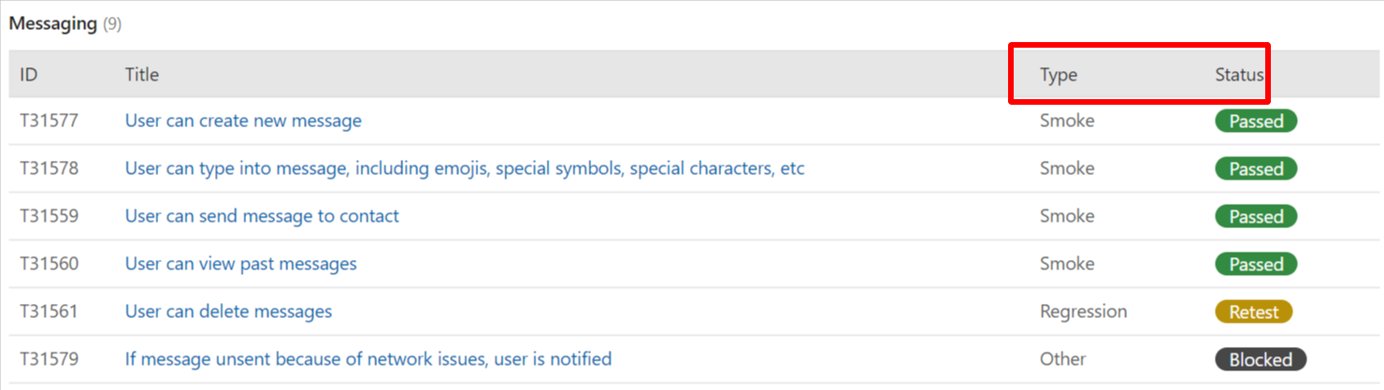The width and height of the screenshot is (1384, 390).
Task: Click the Regression type cell for T31561
Action: (x=1083, y=311)
